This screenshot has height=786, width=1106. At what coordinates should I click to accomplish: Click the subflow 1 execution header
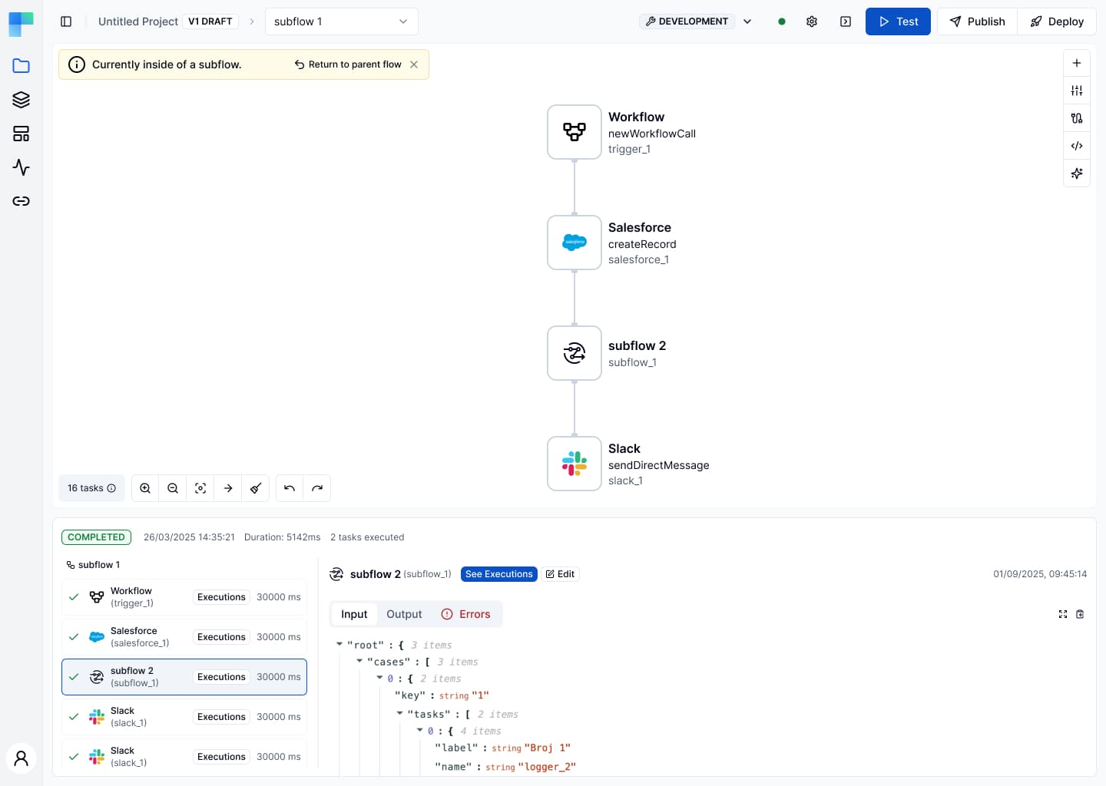point(93,565)
